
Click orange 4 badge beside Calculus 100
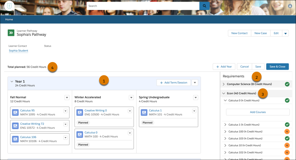[x=287, y=132]
